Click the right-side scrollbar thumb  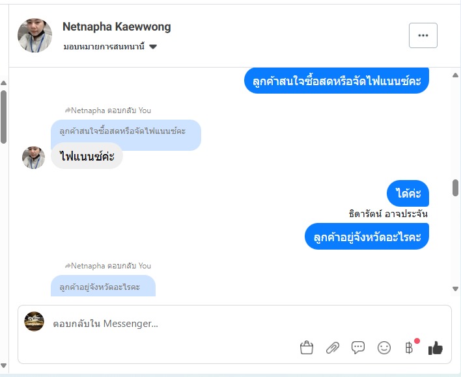point(455,188)
